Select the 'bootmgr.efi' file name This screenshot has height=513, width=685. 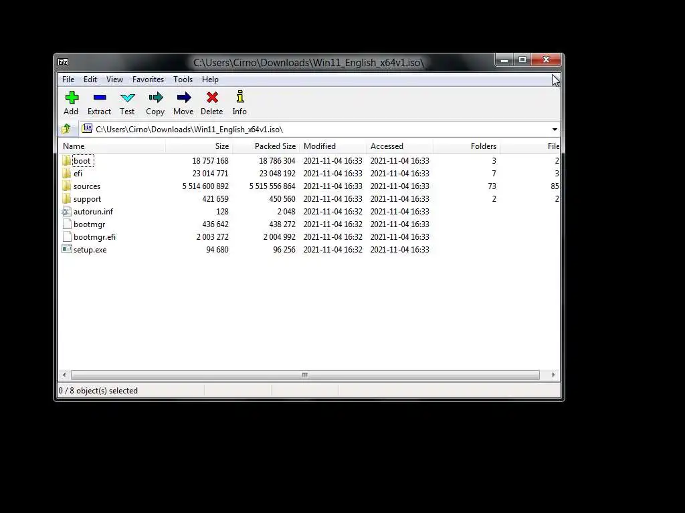(95, 237)
